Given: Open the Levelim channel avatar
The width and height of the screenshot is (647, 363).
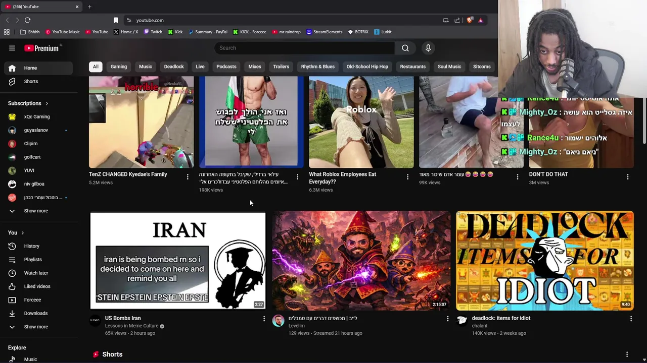Looking at the screenshot, I should [278, 321].
